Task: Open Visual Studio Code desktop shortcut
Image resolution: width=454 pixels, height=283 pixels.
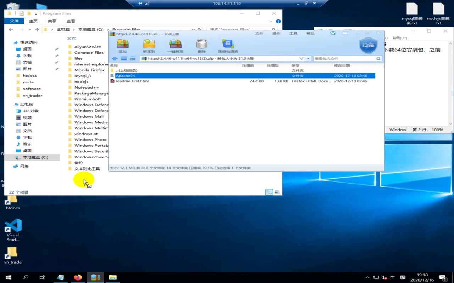Action: point(13,230)
